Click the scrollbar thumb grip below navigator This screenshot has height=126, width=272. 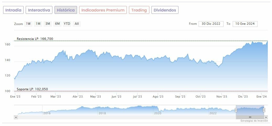pyautogui.click(x=250, y=117)
